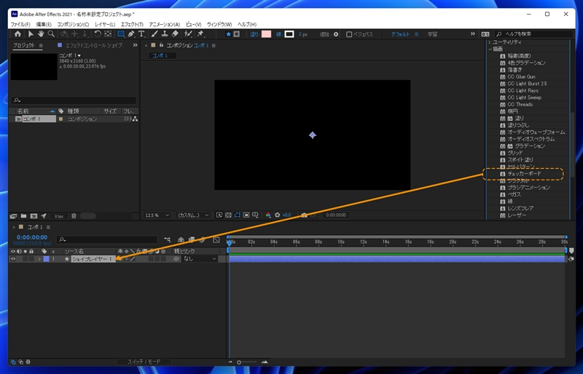Viewport: 583px width, 374px height.
Task: Select the チェッカーボード effect
Action: tap(524, 174)
